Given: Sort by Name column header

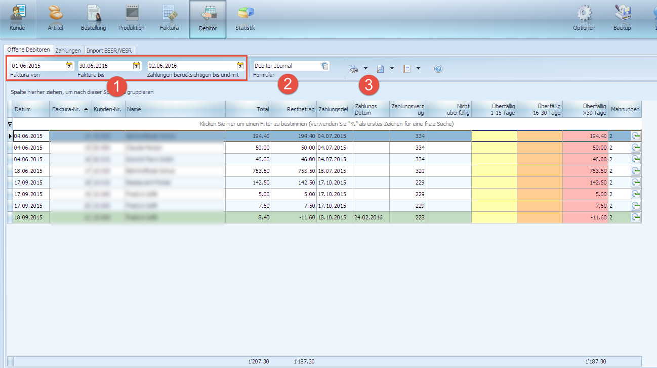Looking at the screenshot, I should coord(175,109).
